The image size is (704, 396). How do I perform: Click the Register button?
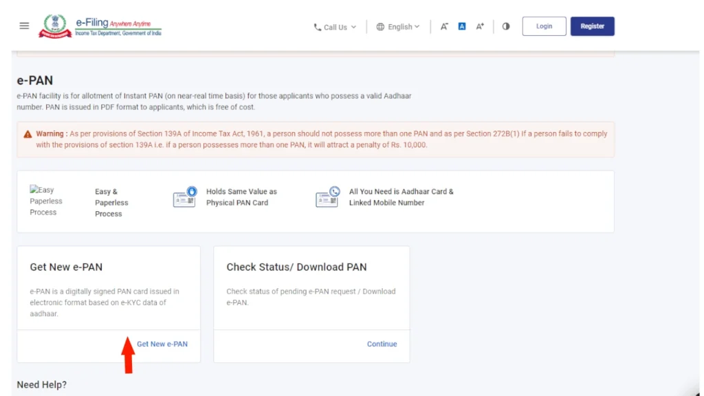tap(592, 26)
